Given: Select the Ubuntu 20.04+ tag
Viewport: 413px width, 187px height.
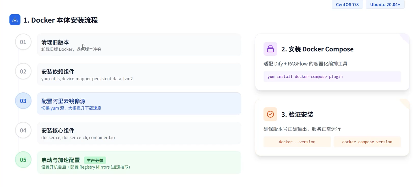Looking at the screenshot, I should [x=385, y=5].
